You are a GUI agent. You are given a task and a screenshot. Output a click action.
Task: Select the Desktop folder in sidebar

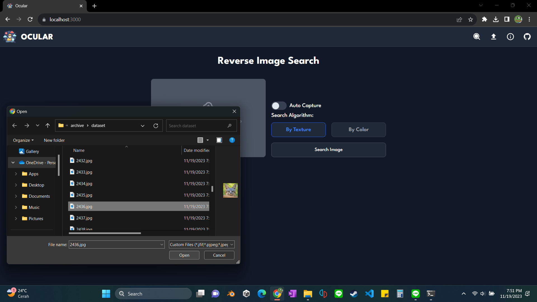[x=36, y=185]
